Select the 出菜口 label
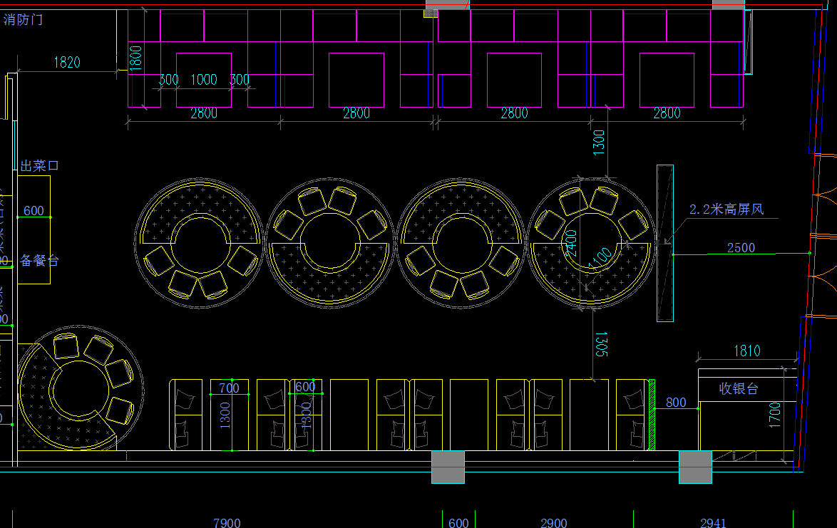Viewport: 837px width, 528px height. pos(39,166)
